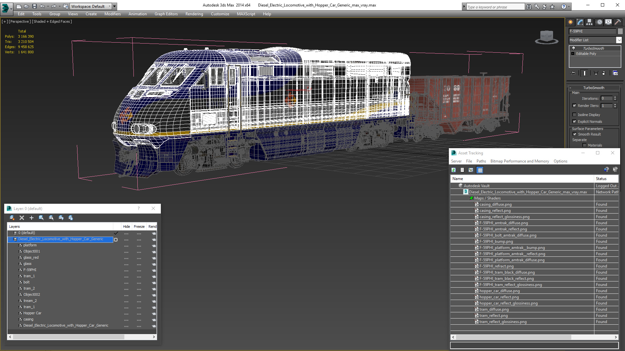Click the Pin Stack icon
This screenshot has width=625, height=351.
tap(573, 73)
